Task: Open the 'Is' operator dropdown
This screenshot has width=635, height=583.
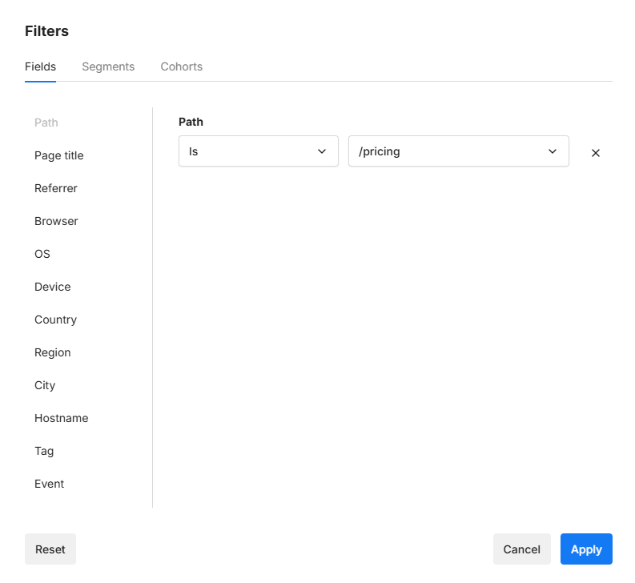Action: point(258,151)
